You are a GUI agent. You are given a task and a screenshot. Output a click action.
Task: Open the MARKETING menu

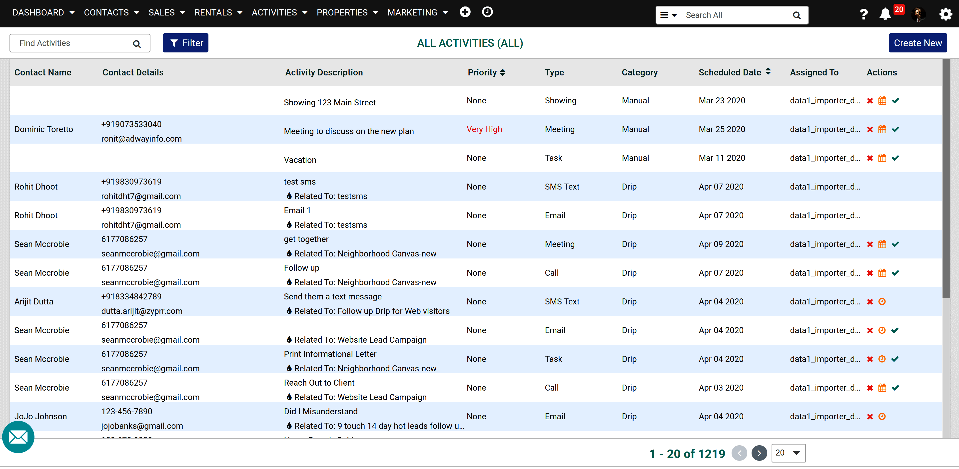click(417, 12)
